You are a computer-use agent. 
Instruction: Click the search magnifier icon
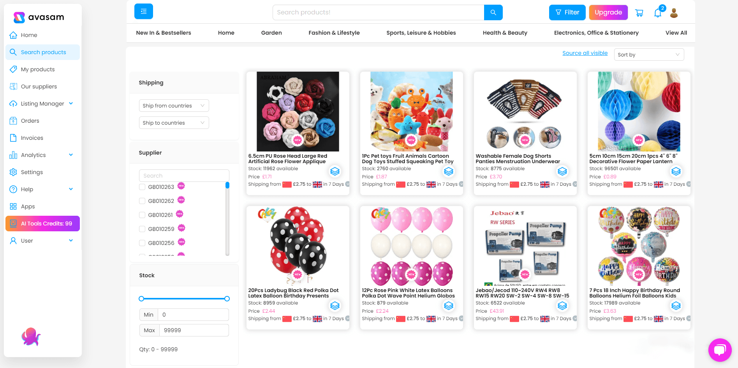(x=493, y=12)
